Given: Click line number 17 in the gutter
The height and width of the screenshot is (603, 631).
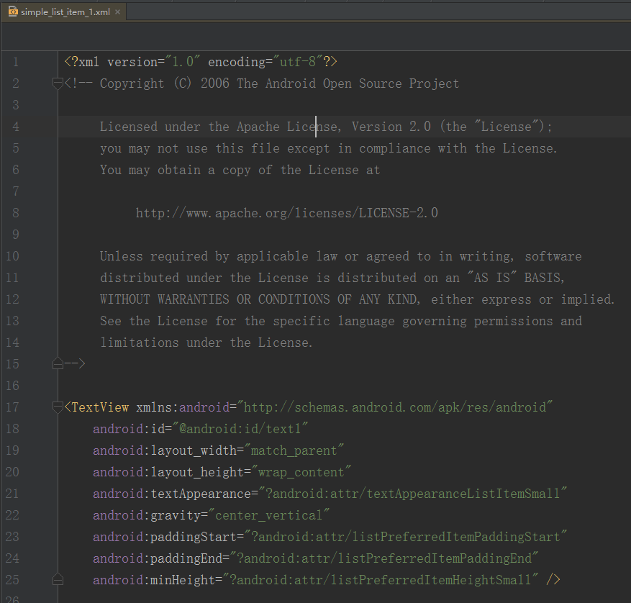Looking at the screenshot, I should [12, 407].
